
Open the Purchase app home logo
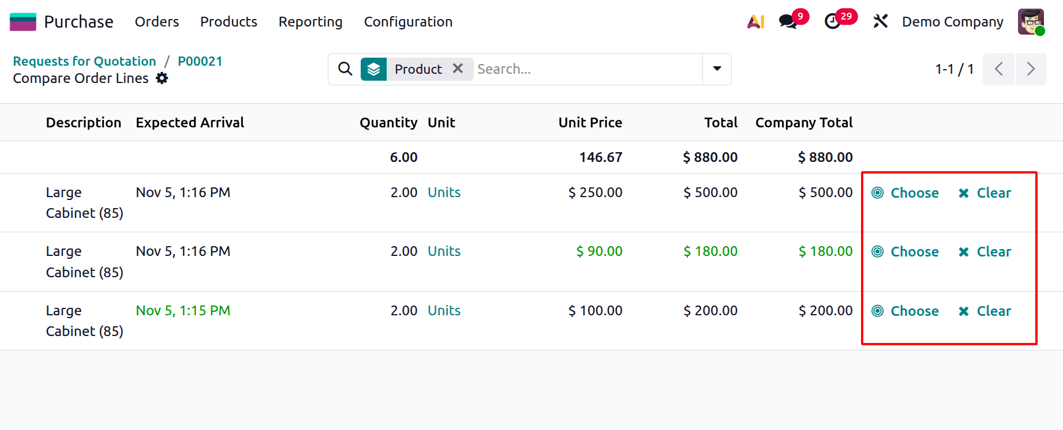point(23,22)
